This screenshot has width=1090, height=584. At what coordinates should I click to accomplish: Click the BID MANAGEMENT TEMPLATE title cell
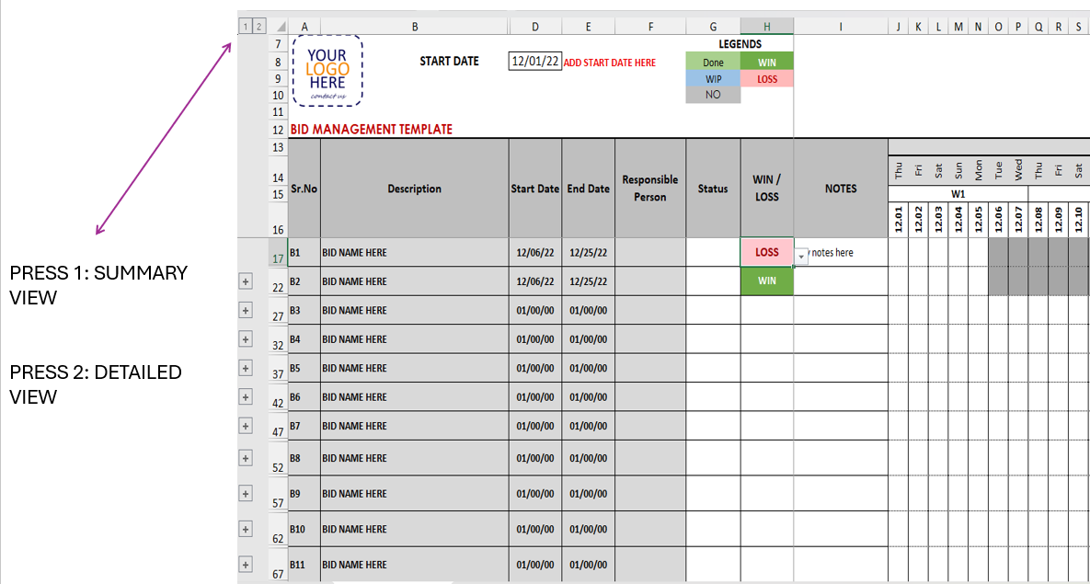click(371, 129)
